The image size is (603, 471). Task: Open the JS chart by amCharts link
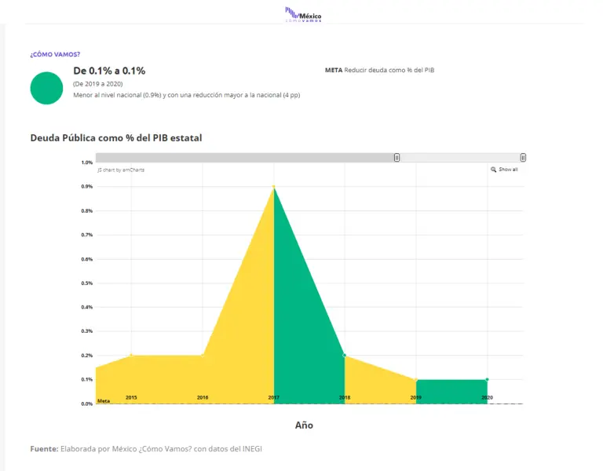120,170
